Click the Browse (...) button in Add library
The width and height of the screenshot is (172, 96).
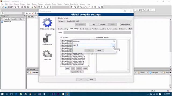coord(113,45)
